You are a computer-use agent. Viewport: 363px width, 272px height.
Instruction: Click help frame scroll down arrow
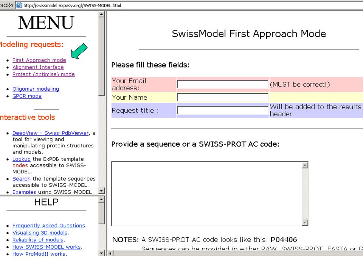pyautogui.click(x=101, y=253)
